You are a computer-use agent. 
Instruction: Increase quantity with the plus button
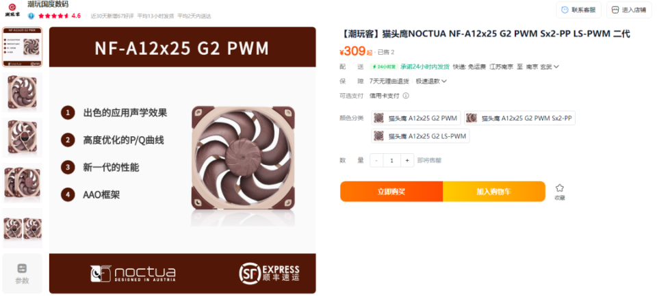pos(407,160)
